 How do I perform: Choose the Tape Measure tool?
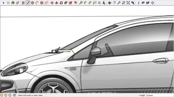tap(81, 3)
